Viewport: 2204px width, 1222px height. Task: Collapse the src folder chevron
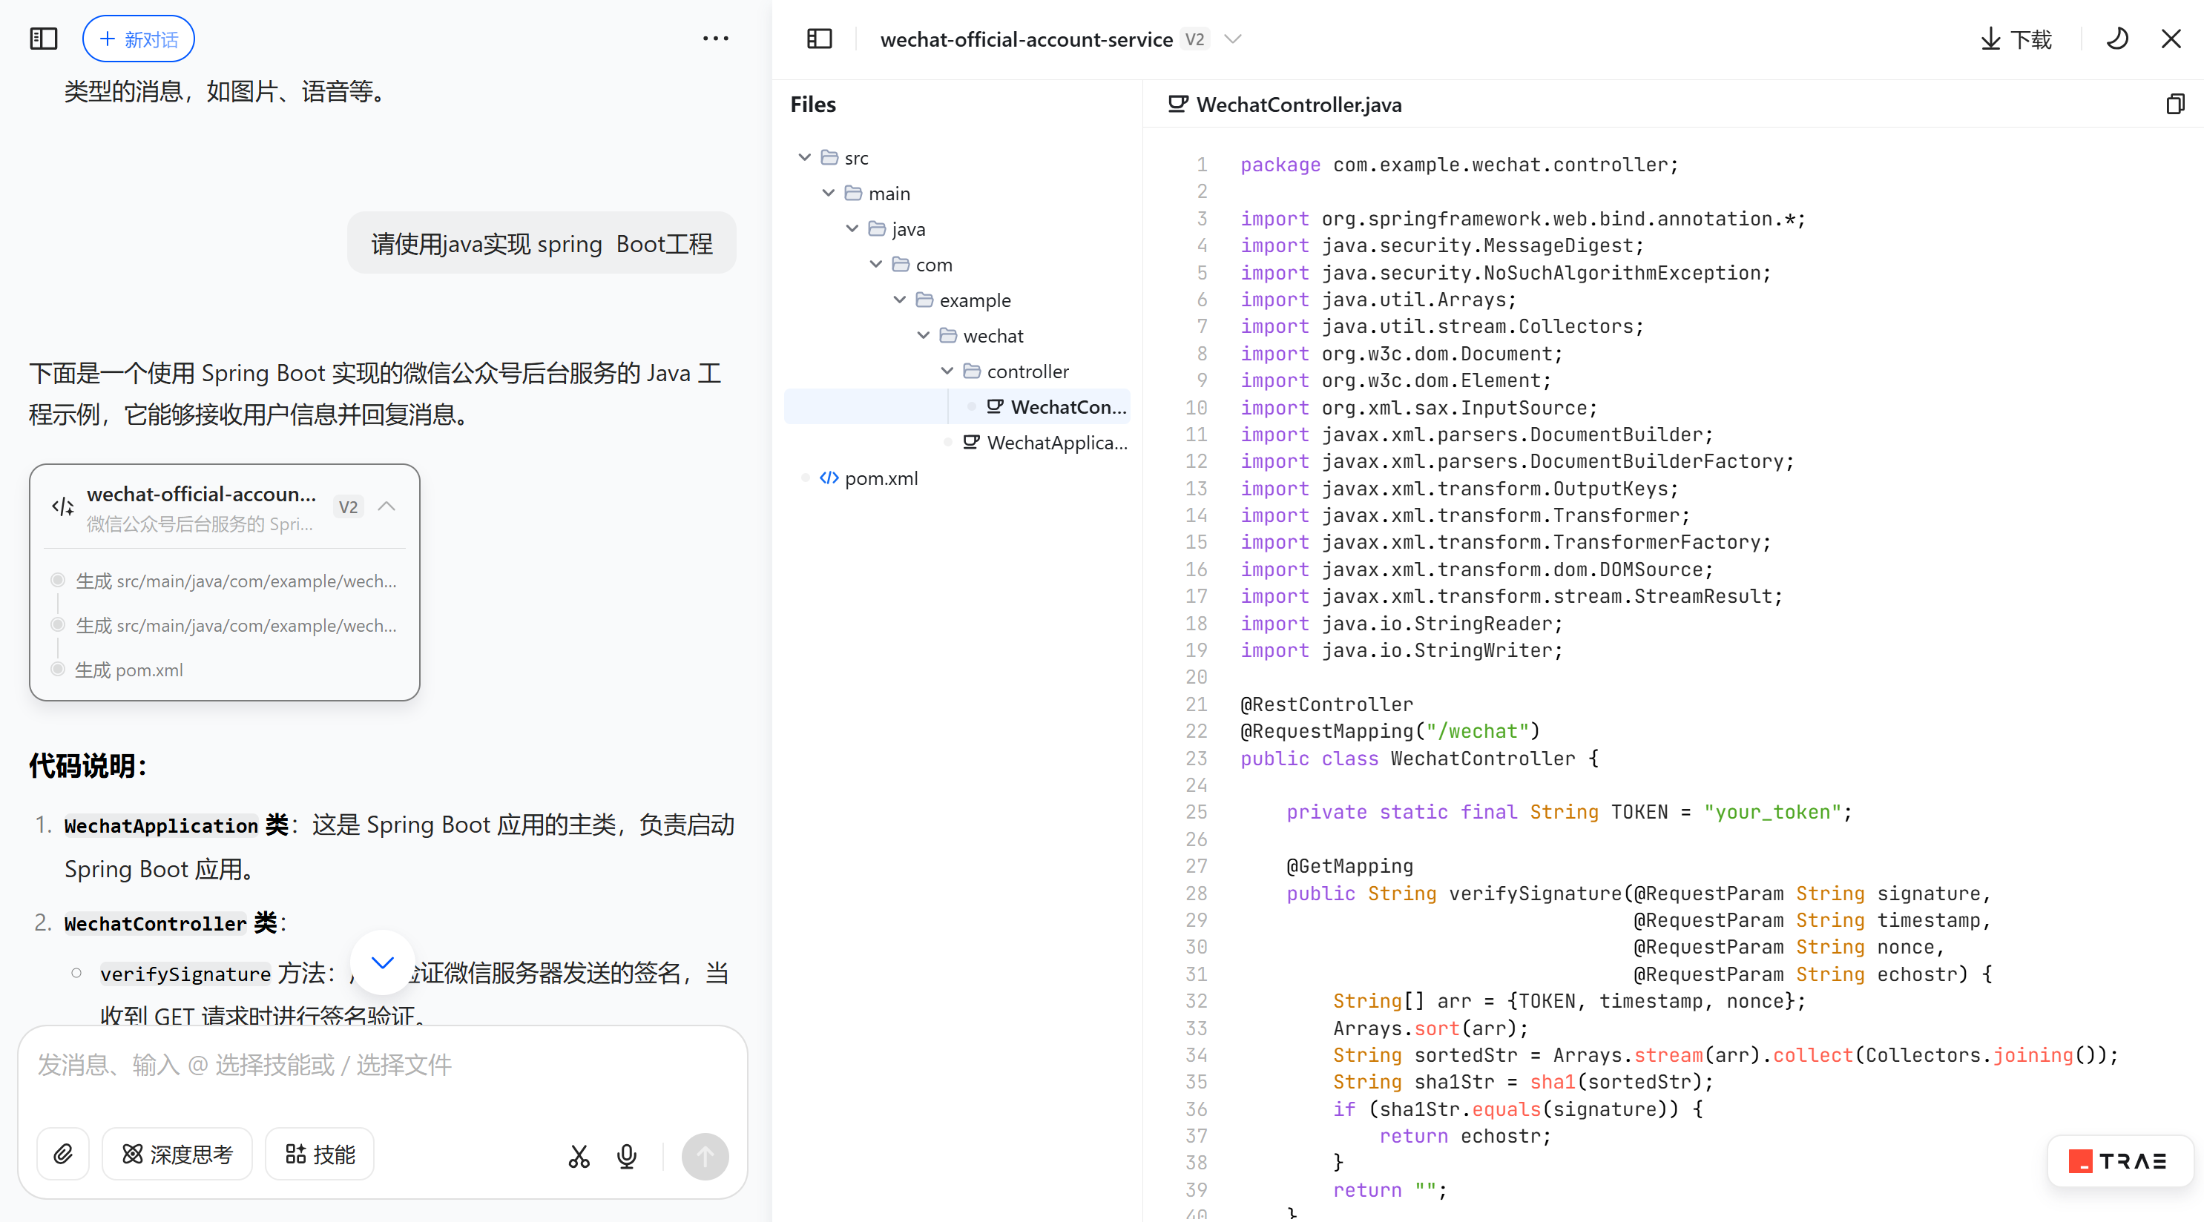804,157
